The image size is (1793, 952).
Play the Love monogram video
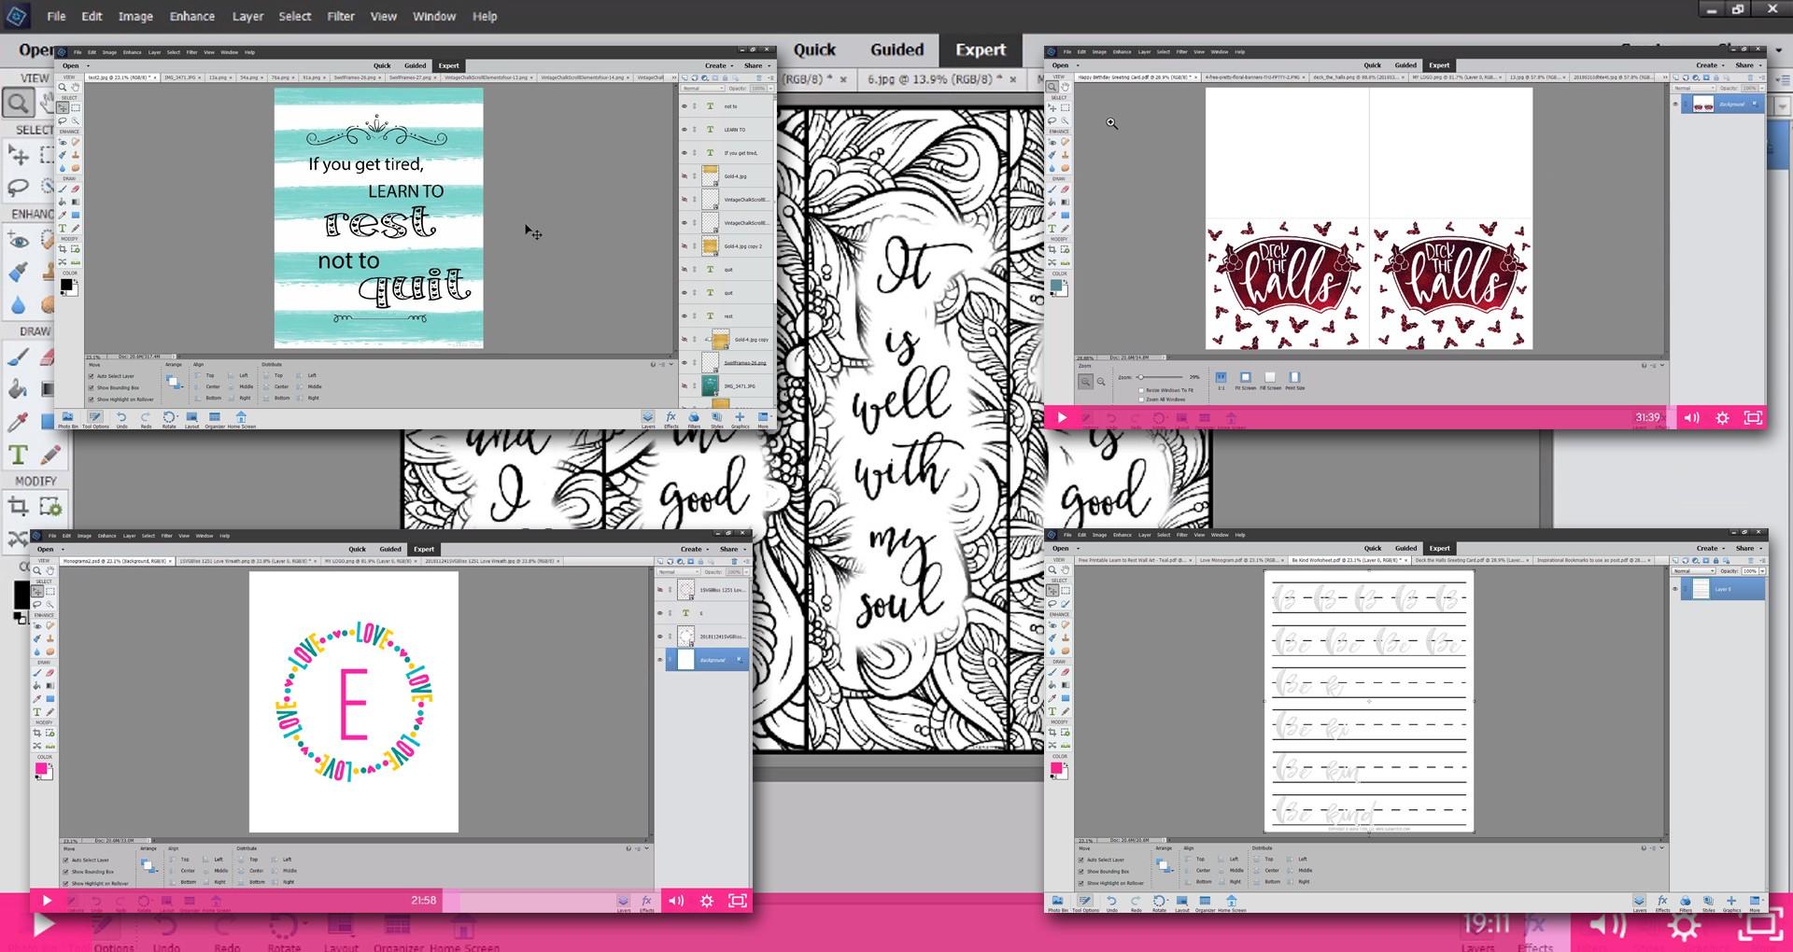click(46, 901)
